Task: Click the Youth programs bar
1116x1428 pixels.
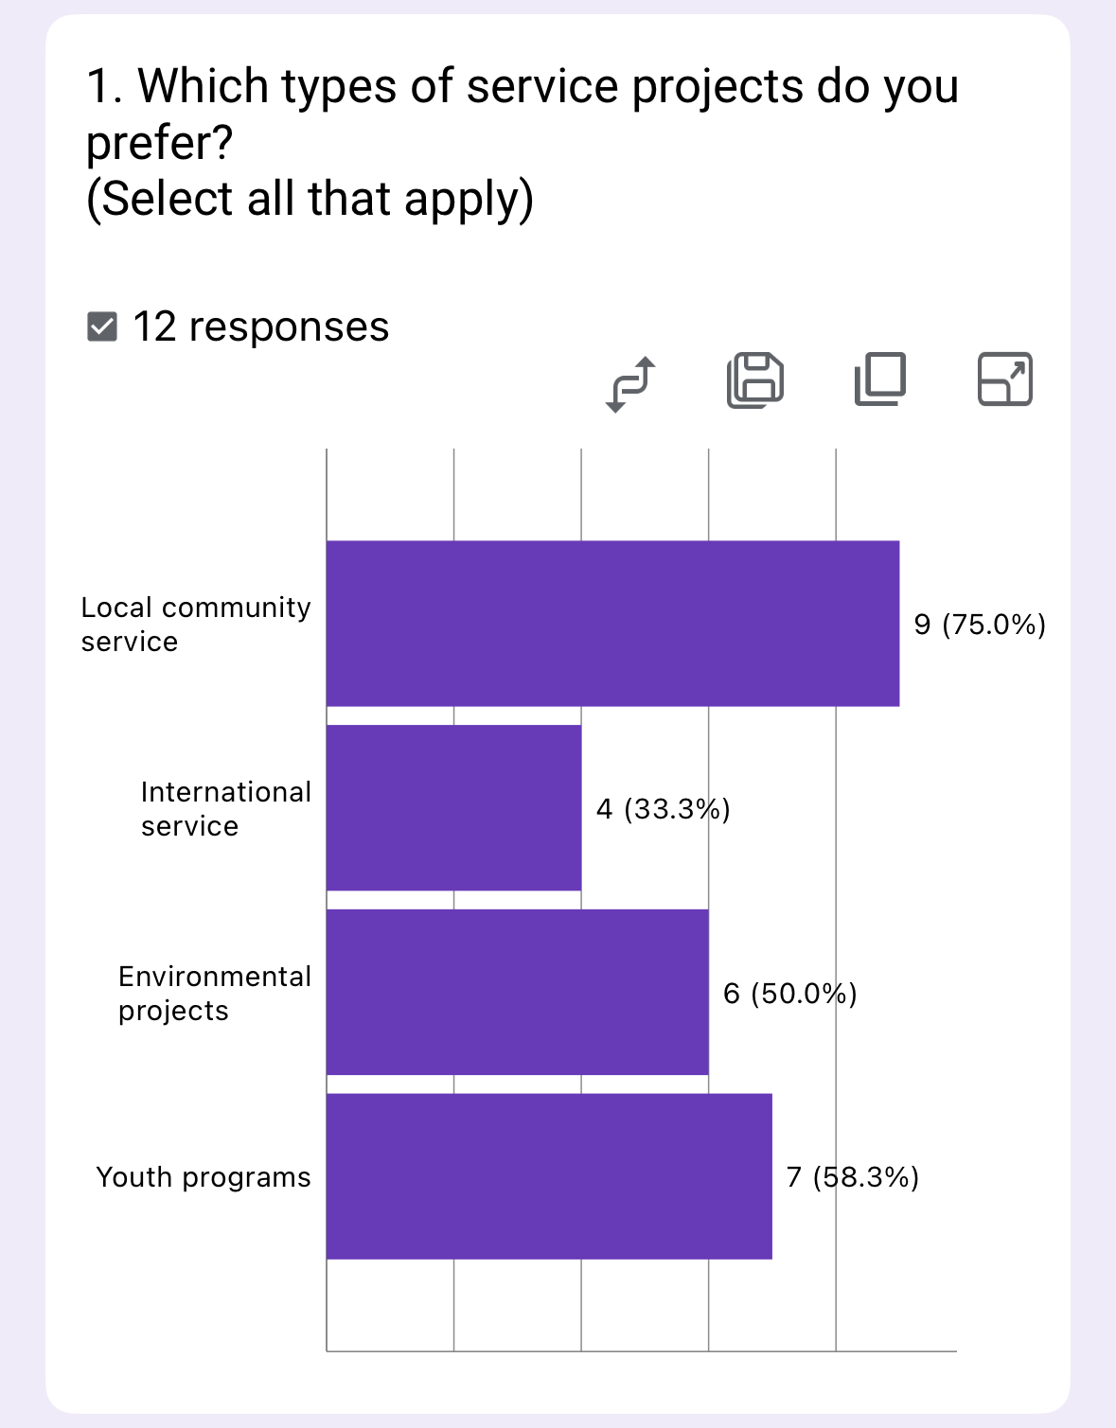Action: (x=549, y=1176)
